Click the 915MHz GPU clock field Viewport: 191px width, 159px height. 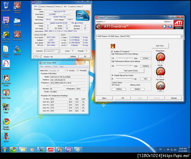click(145, 58)
